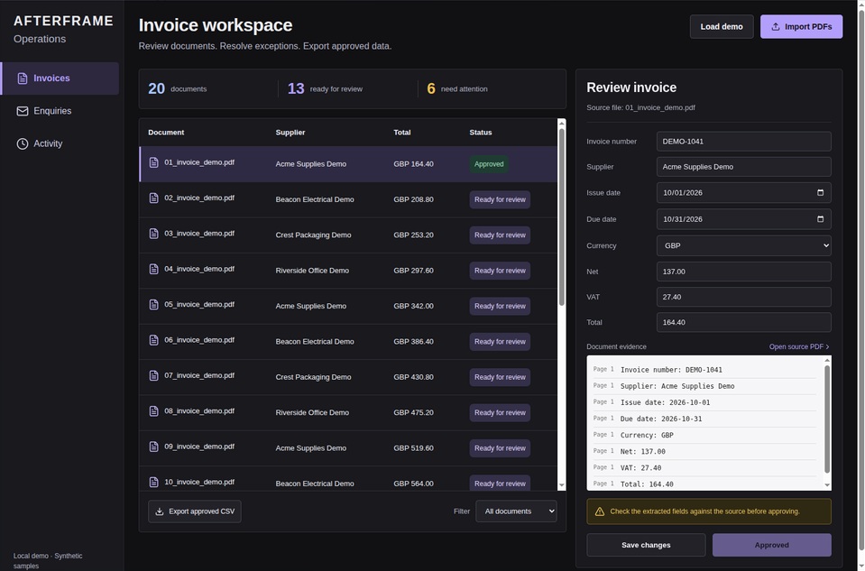Click the download icon on Export approved CSV
865x571 pixels.
160,511
